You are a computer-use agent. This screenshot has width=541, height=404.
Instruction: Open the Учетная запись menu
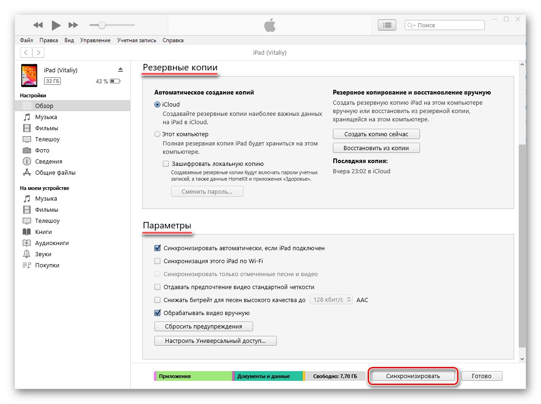point(137,40)
